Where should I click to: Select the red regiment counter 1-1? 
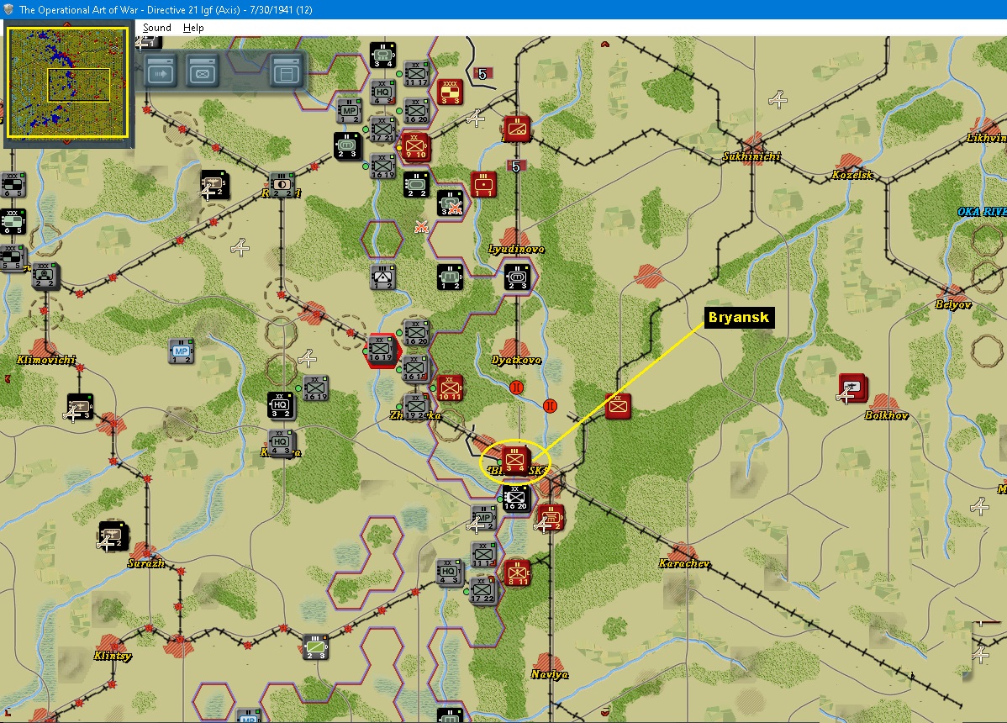pos(483,185)
